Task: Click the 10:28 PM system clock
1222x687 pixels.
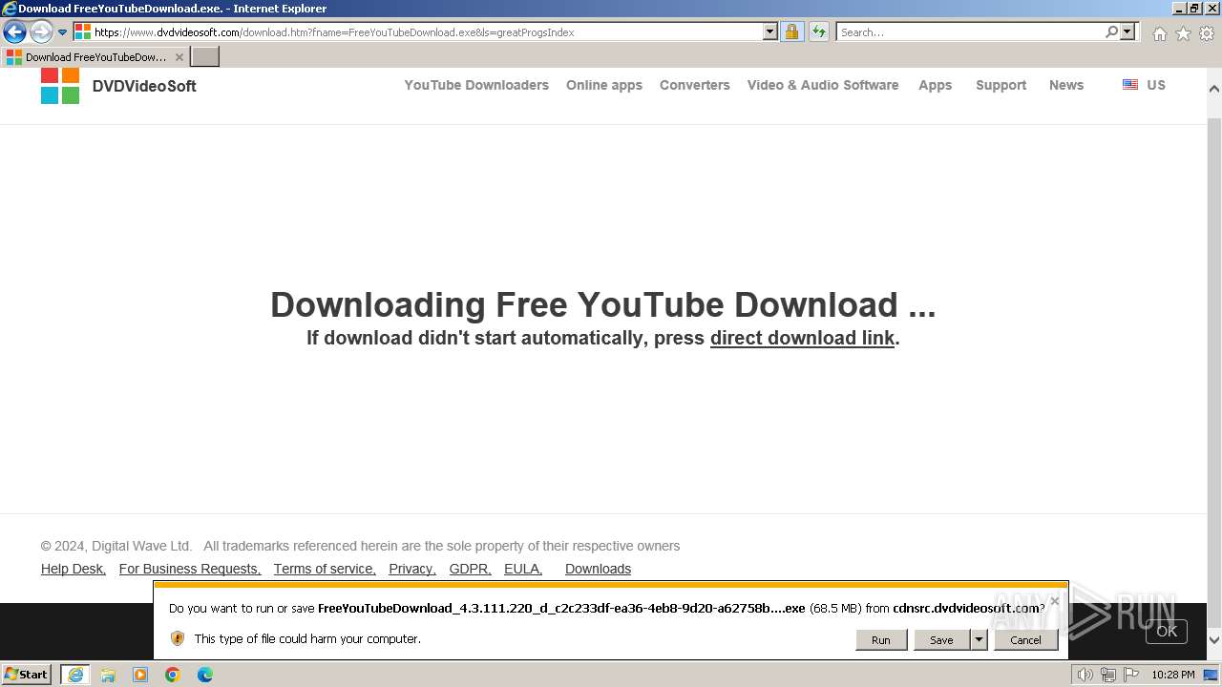Action: [1172, 675]
